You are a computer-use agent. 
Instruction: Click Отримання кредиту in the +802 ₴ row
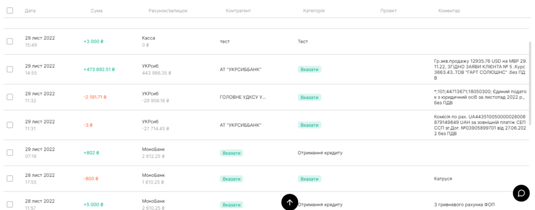pos(320,153)
